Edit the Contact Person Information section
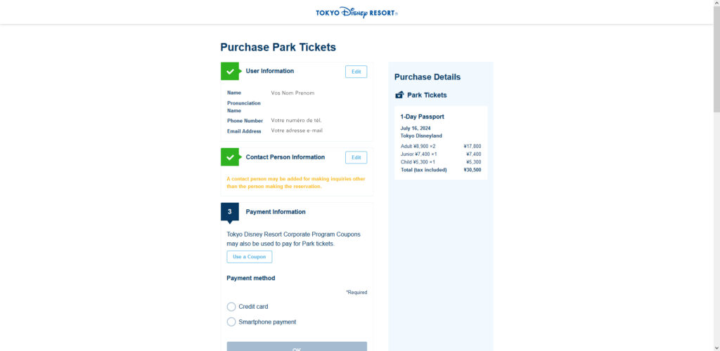Viewport: 720px width, 351px height. [x=356, y=158]
